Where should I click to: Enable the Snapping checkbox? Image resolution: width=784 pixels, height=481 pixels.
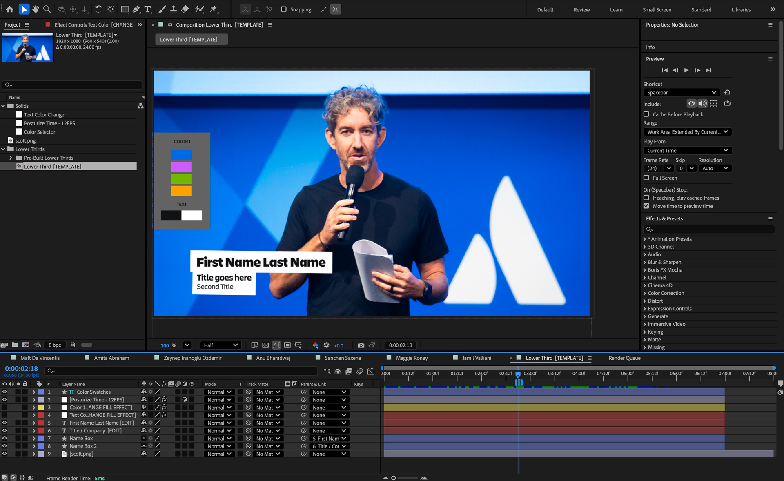(x=284, y=9)
